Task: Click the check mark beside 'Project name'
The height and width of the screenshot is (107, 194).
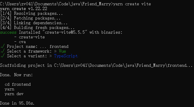Action: [3, 46]
